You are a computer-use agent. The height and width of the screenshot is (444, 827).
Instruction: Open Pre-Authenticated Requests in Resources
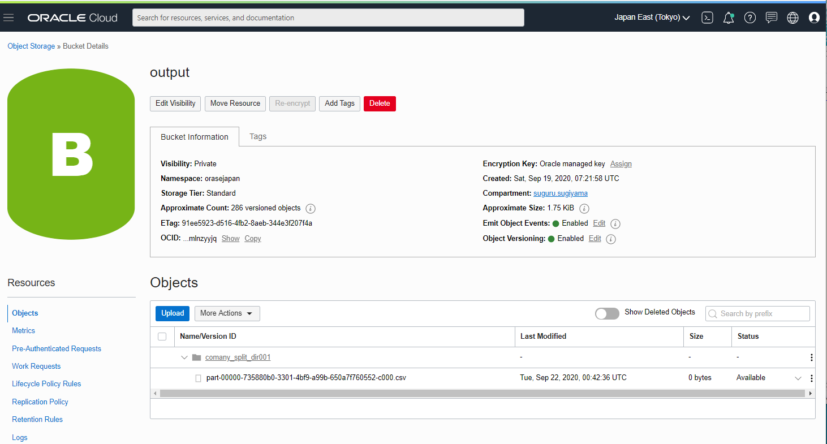click(57, 348)
